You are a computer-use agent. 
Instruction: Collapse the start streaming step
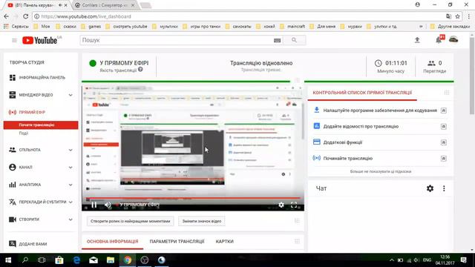[x=444, y=158]
